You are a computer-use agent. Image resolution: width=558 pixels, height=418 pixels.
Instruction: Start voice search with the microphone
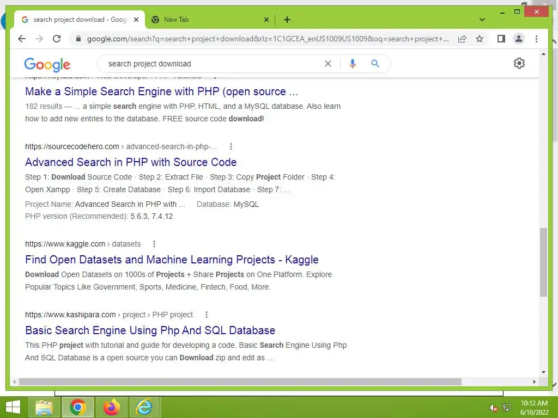(x=353, y=64)
